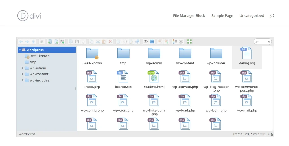This screenshot has height=146, width=289.
Task: Select the readme.html file
Action: (154, 79)
